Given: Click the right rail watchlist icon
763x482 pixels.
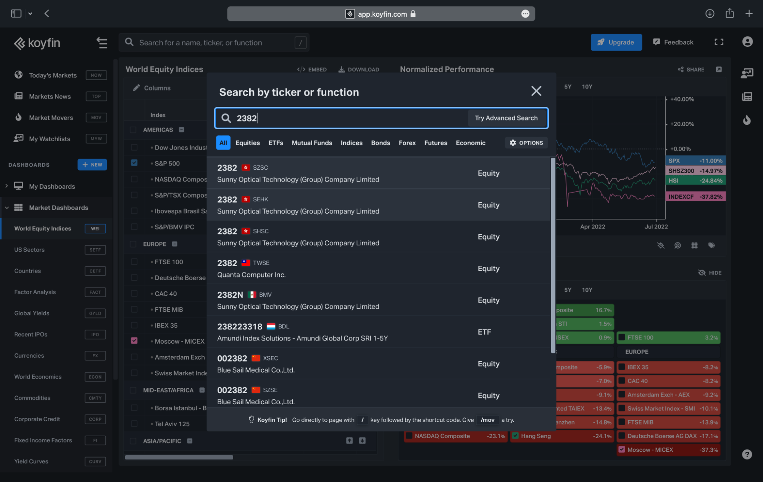Looking at the screenshot, I should pyautogui.click(x=747, y=73).
